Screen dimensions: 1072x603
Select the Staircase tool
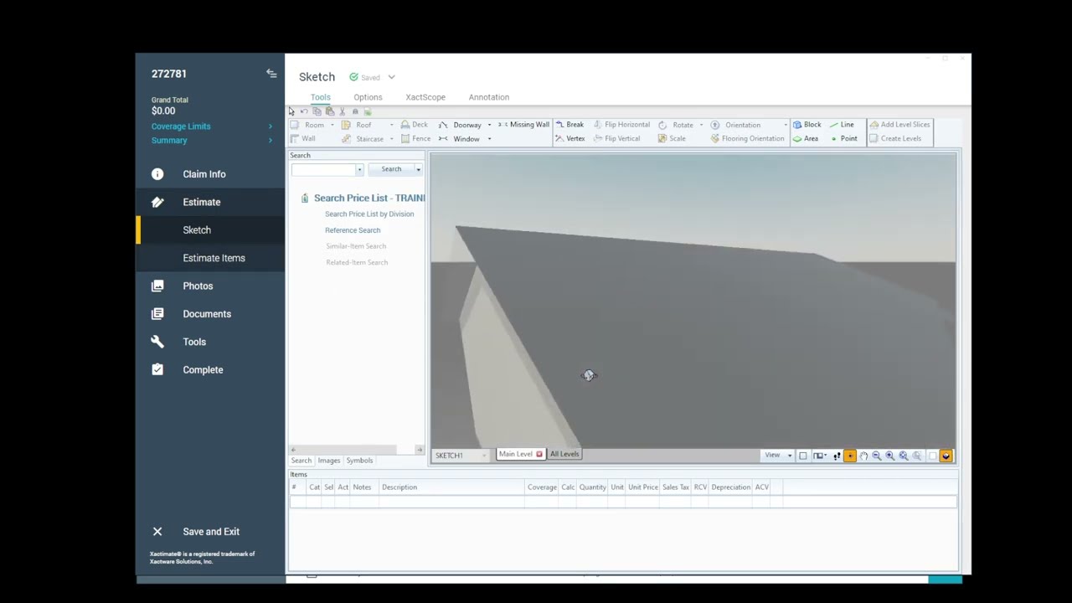tap(363, 139)
